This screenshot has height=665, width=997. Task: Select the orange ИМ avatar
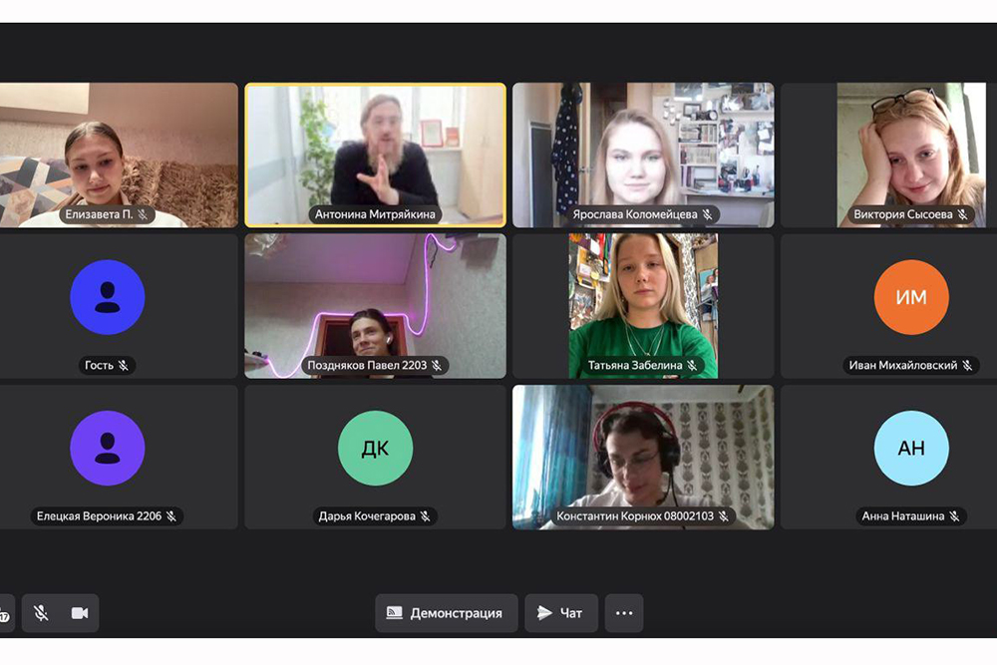point(911,297)
